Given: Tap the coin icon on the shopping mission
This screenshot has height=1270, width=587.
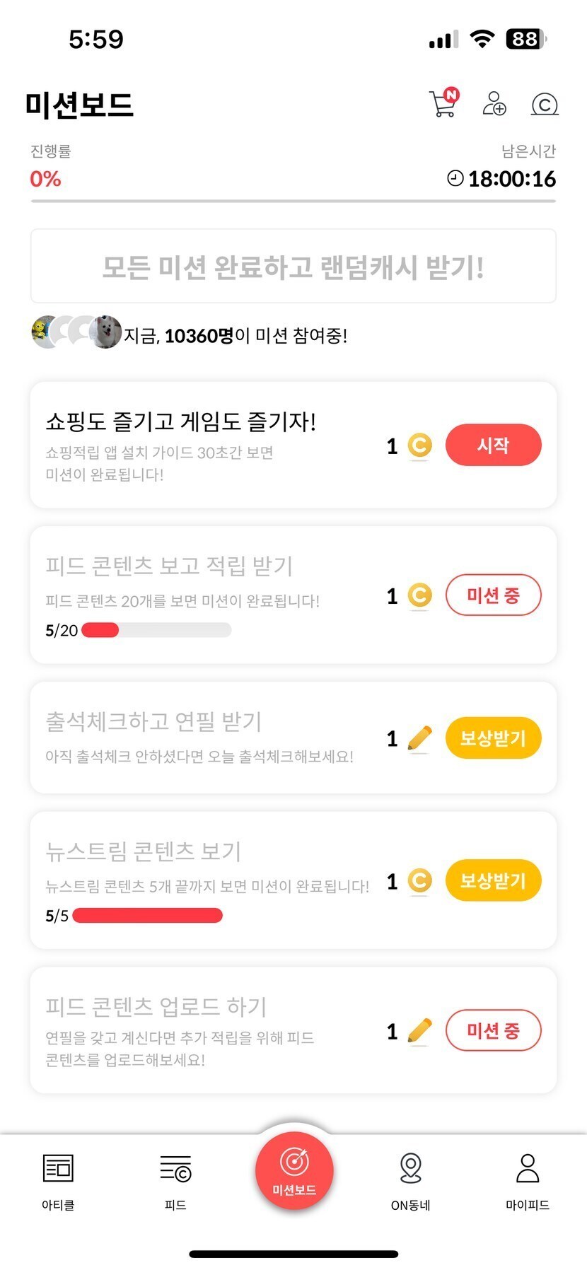Looking at the screenshot, I should (419, 445).
